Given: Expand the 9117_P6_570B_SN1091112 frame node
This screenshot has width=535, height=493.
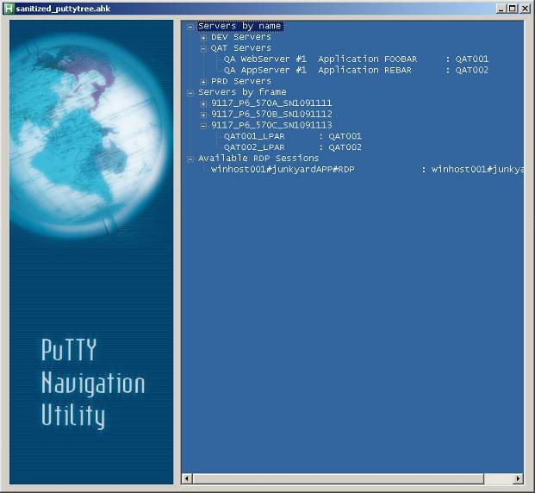Looking at the screenshot, I should click(203, 115).
